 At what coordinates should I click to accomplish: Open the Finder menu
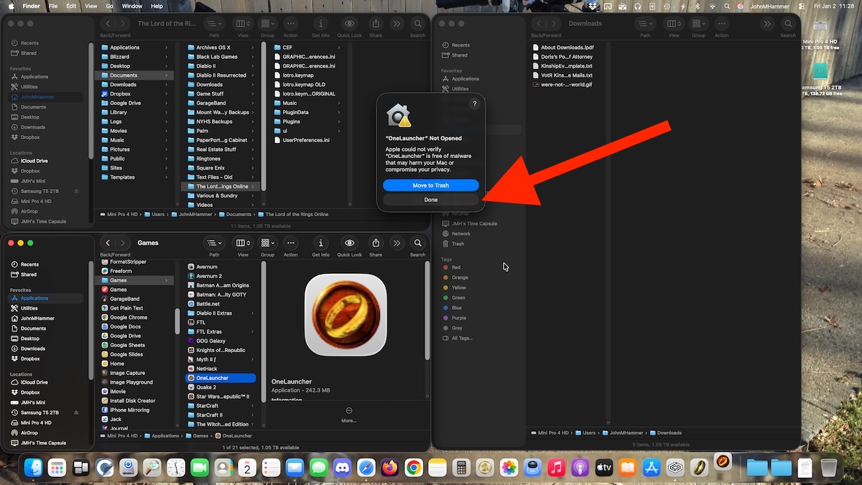32,6
